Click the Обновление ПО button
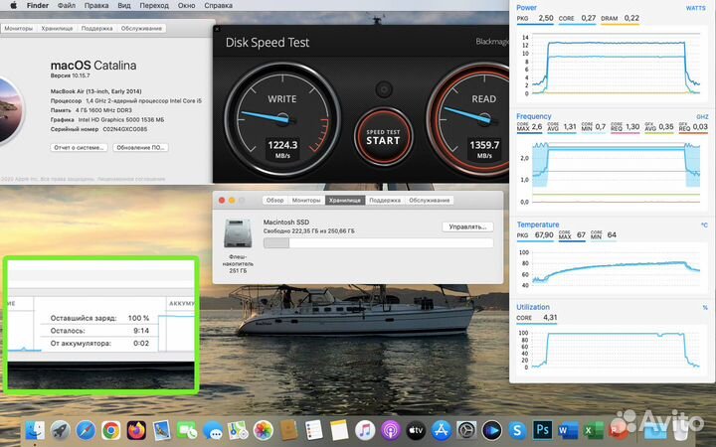The width and height of the screenshot is (716, 447). (x=140, y=147)
